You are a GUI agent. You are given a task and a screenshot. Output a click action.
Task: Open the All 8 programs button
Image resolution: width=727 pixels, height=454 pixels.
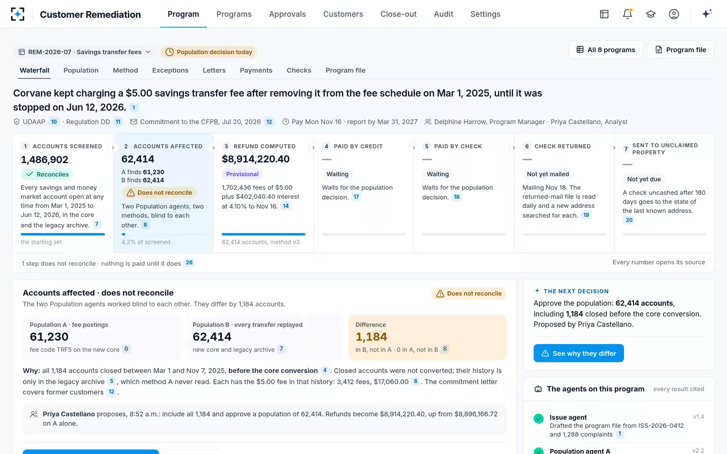point(606,49)
